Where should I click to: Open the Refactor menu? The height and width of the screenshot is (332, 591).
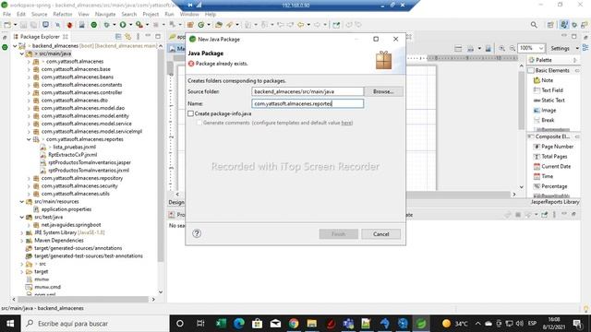(63, 14)
